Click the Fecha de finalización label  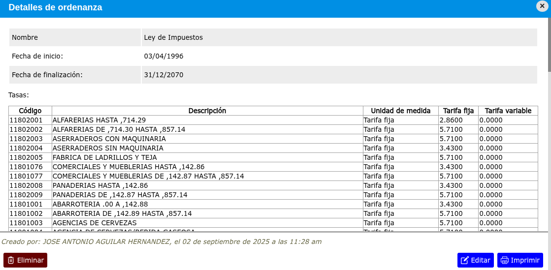click(47, 75)
